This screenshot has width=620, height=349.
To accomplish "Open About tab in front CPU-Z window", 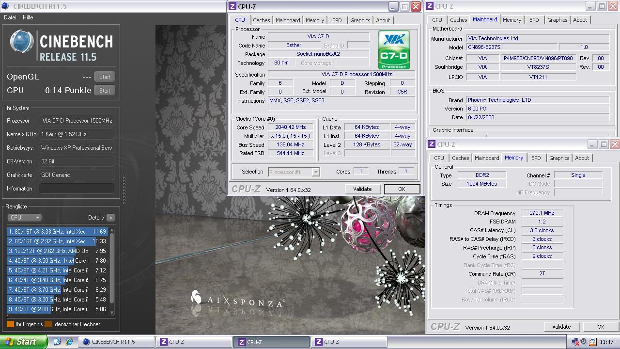I will tap(383, 20).
